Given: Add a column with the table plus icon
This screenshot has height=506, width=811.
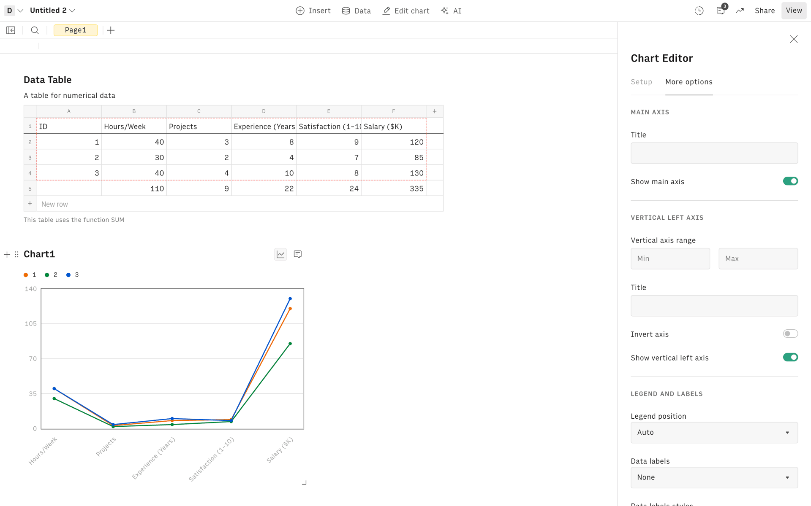Looking at the screenshot, I should [435, 111].
